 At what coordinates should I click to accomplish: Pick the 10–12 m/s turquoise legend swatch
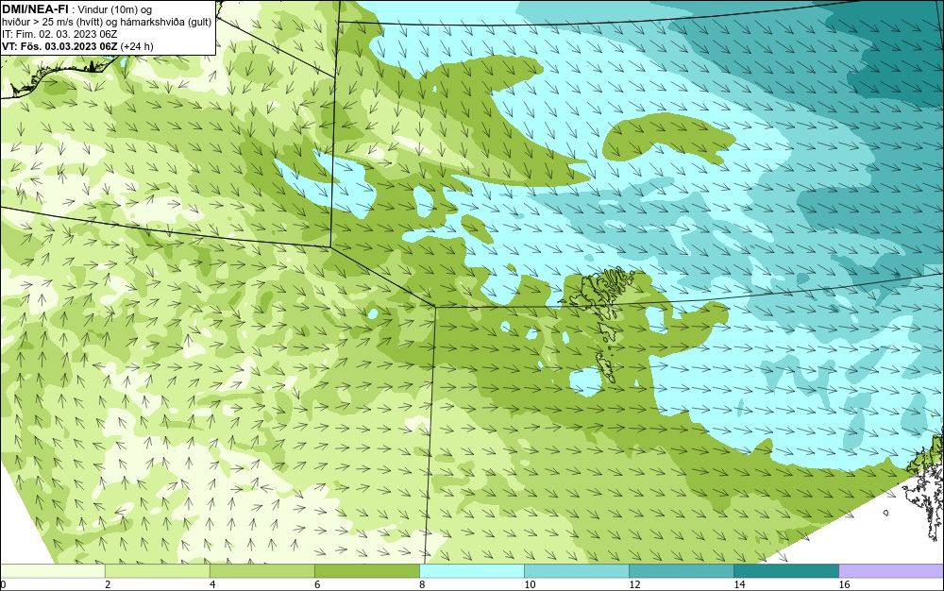point(576,571)
